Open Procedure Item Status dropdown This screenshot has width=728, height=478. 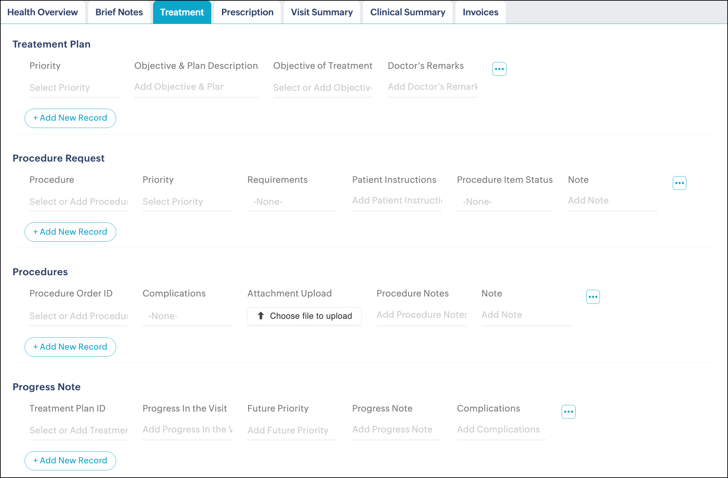click(x=504, y=202)
